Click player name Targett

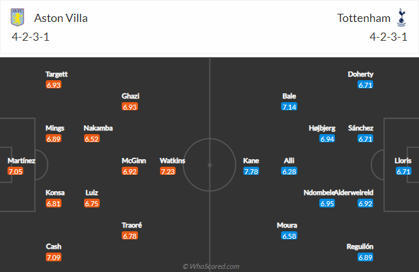(56, 74)
